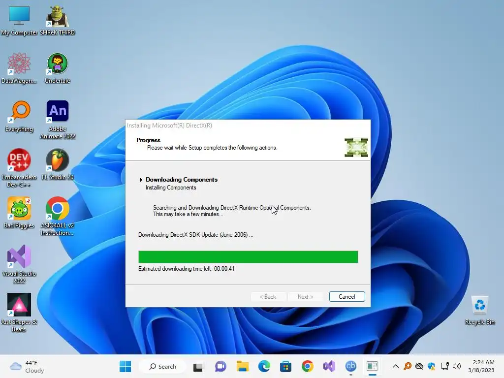The width and height of the screenshot is (504, 378).
Task: Click the Installing Microsoft(R) DirectX(R) title bar
Action: tap(248, 126)
